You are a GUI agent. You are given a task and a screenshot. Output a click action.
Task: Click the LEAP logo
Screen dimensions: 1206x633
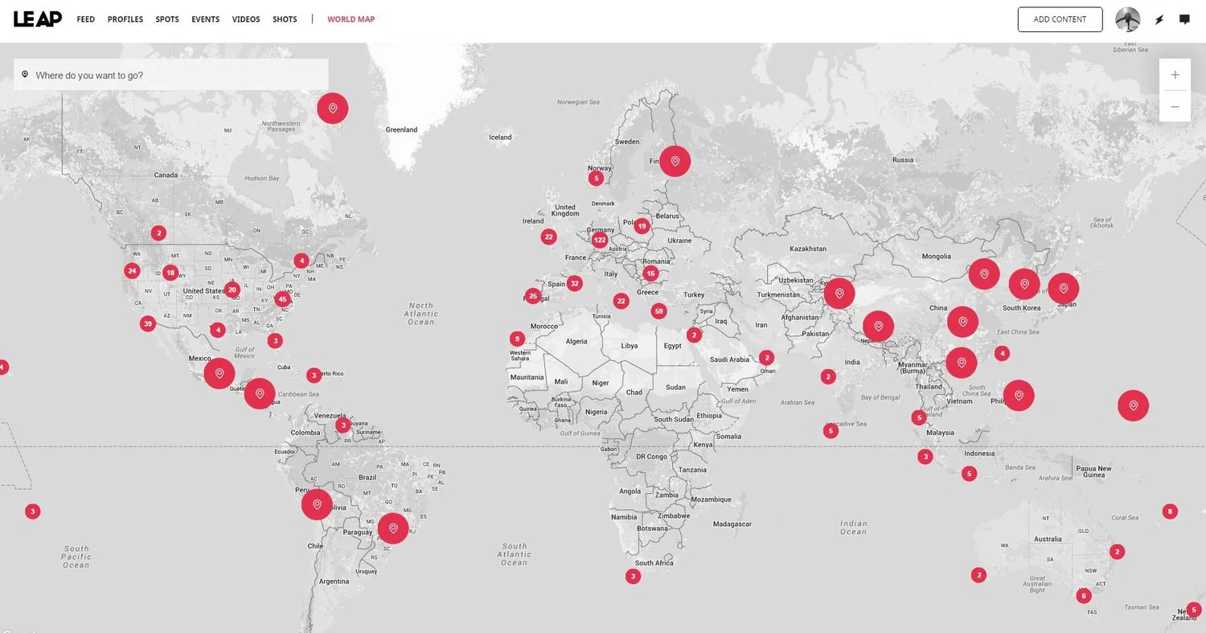[x=37, y=19]
